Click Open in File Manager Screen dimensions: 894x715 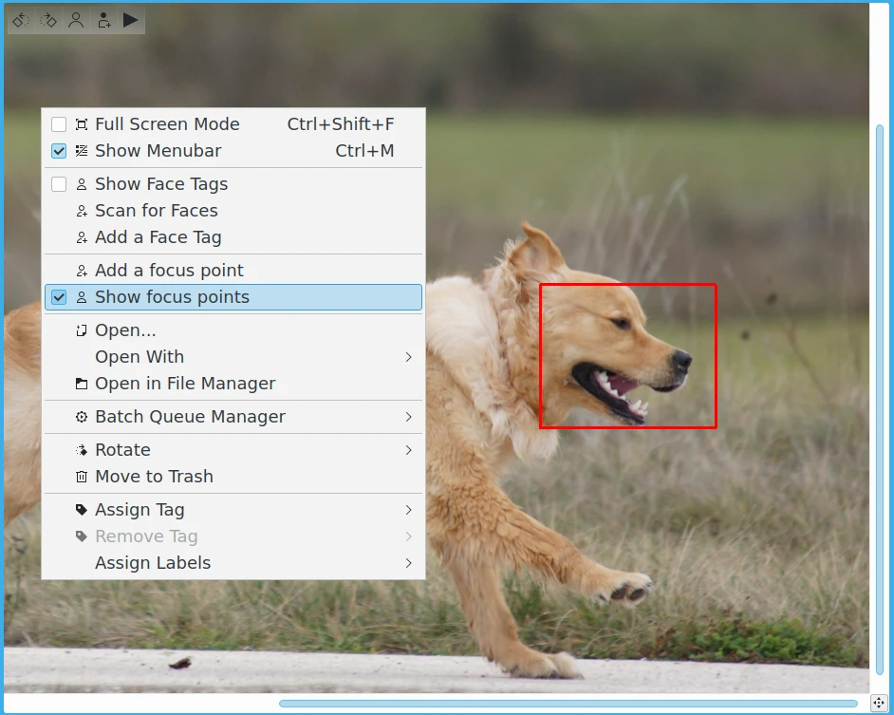click(x=185, y=384)
